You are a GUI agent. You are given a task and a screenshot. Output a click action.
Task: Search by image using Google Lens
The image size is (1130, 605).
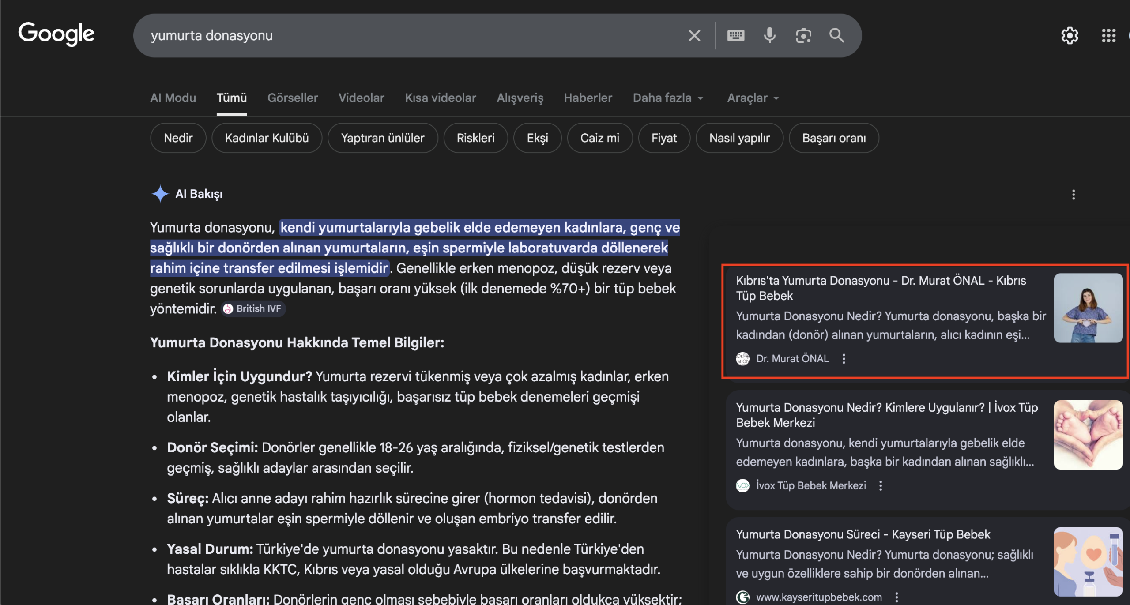803,35
